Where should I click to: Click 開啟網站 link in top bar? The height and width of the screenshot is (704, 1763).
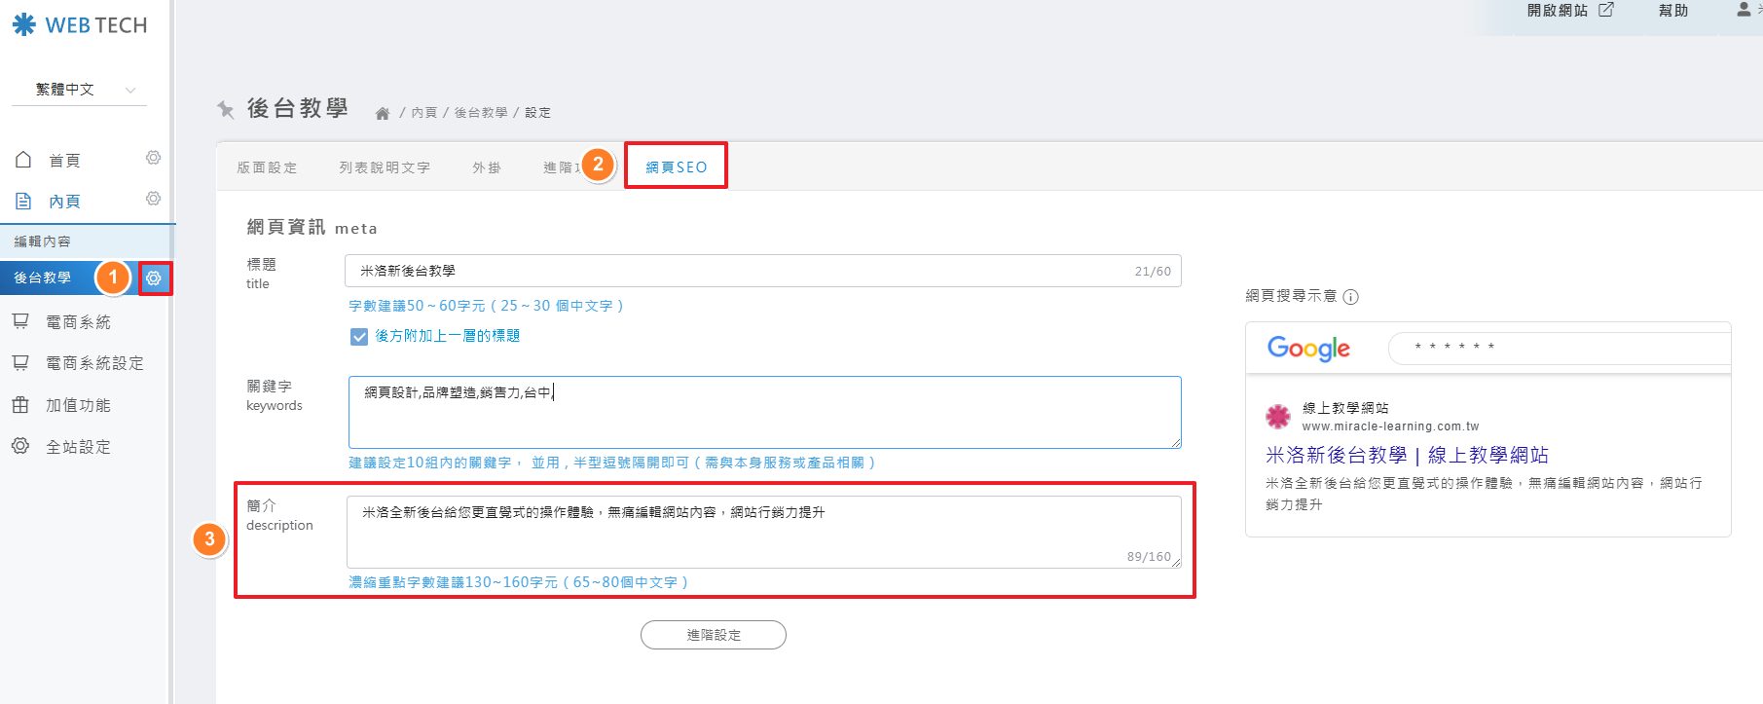click(1569, 11)
